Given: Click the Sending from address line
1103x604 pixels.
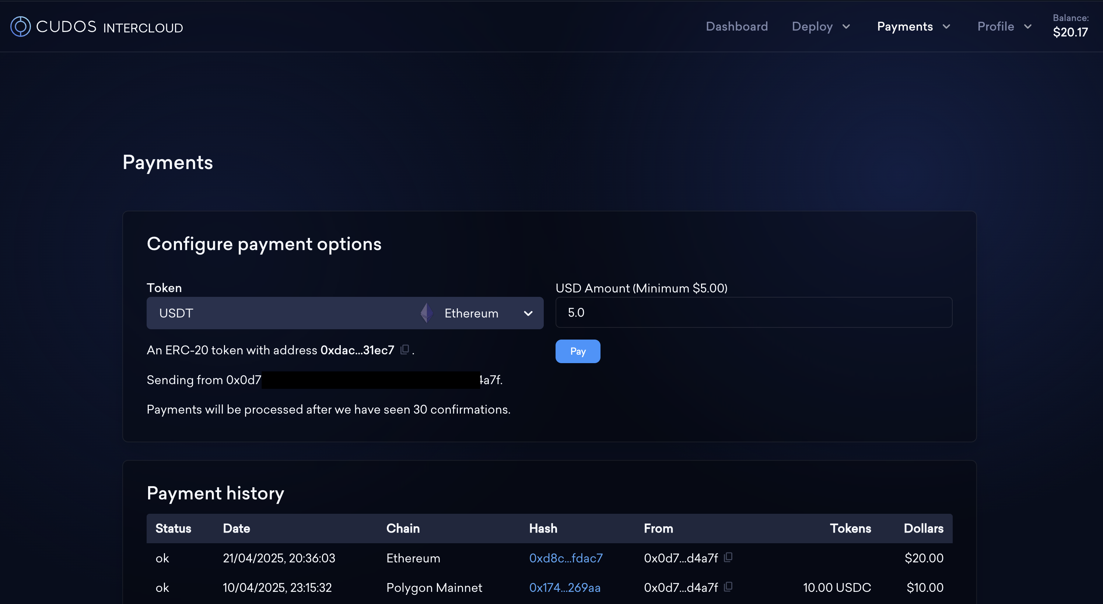Looking at the screenshot, I should point(325,380).
